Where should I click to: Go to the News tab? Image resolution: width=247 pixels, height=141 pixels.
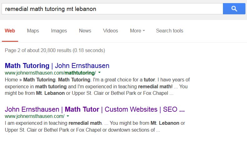point(85,31)
